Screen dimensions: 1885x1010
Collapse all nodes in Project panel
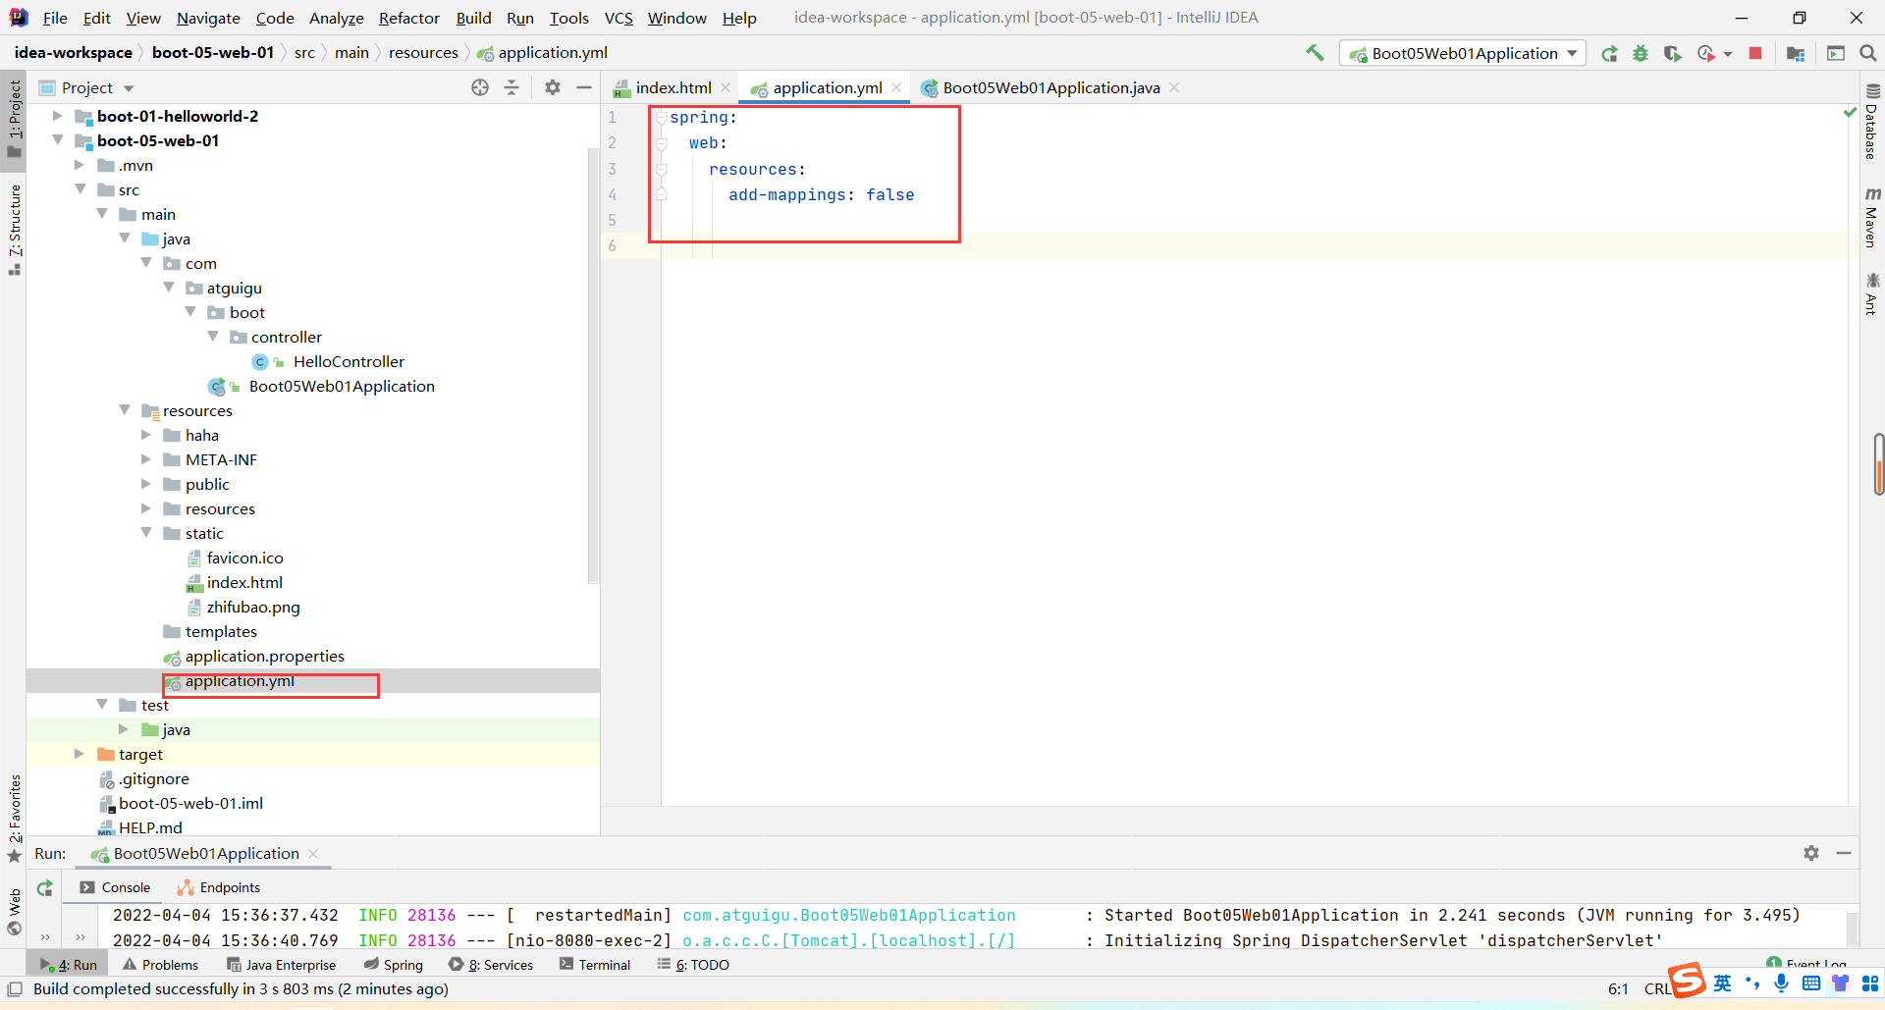tap(512, 87)
